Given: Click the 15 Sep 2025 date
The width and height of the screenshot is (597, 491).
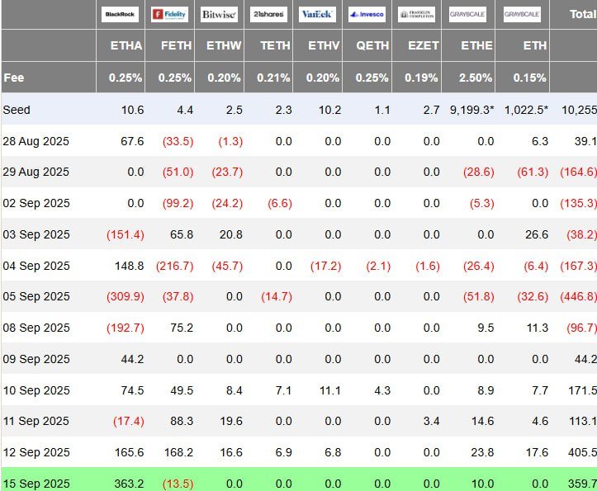Looking at the screenshot, I should [36, 484].
